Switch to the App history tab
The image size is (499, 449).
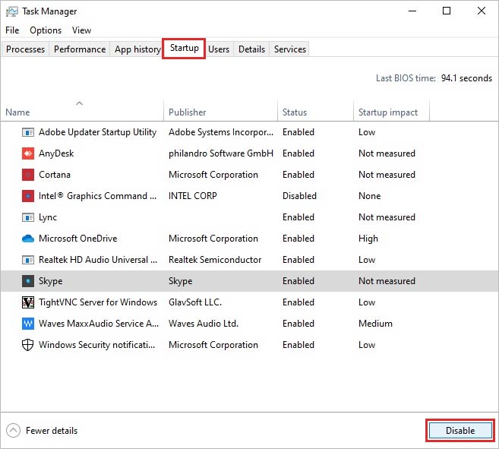coord(137,49)
